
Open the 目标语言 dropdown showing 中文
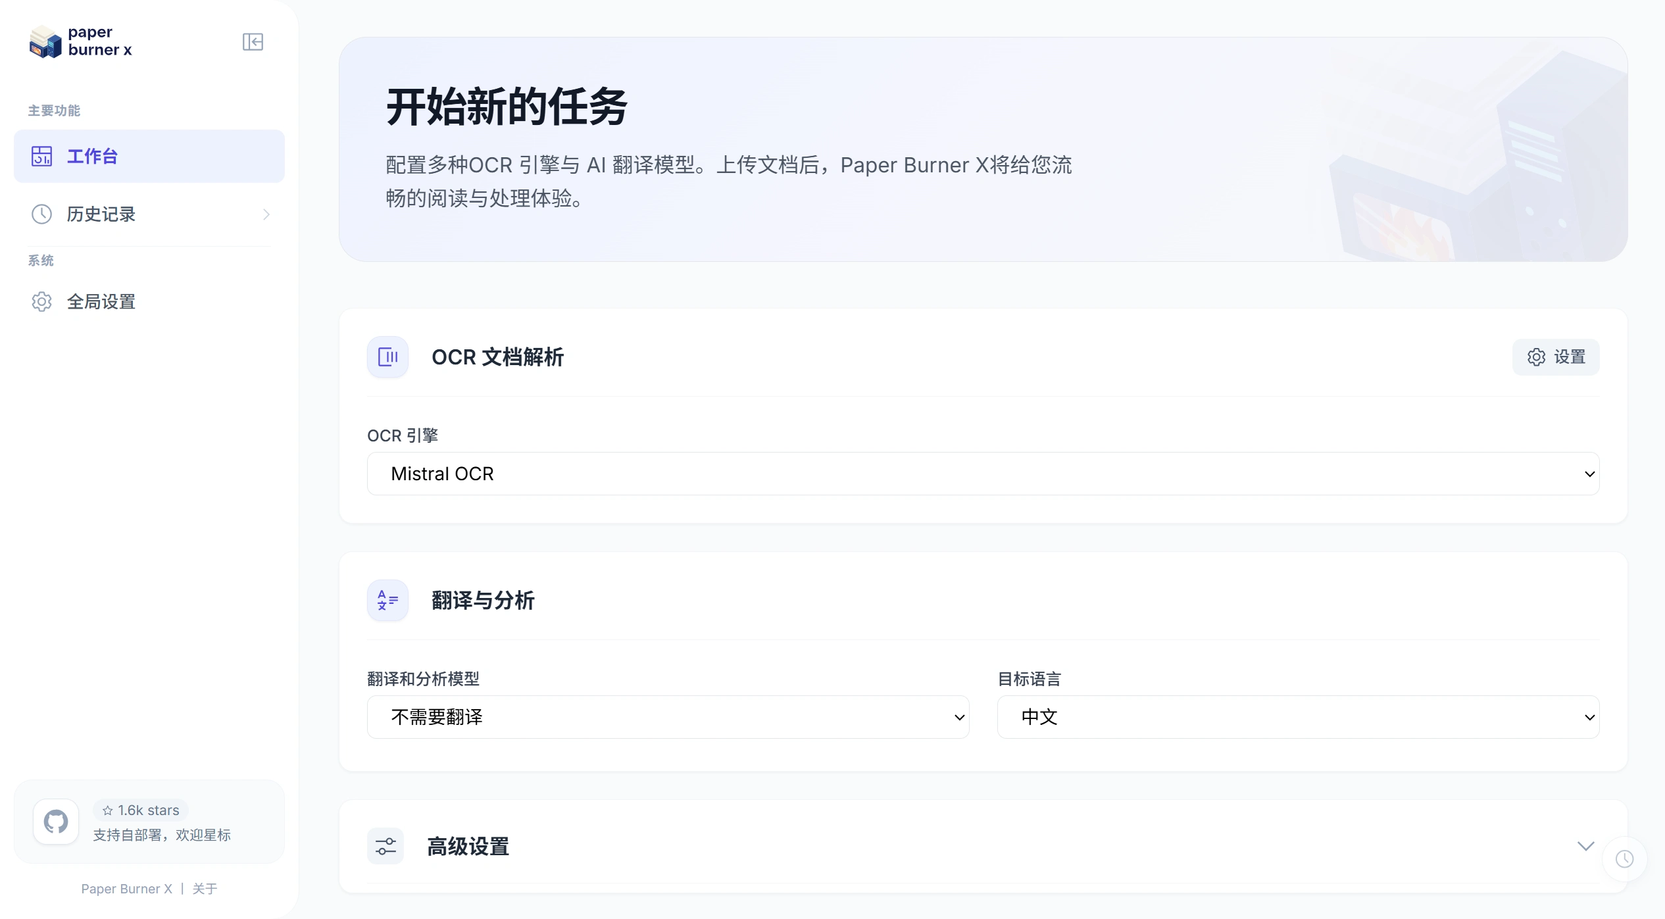pos(1299,716)
